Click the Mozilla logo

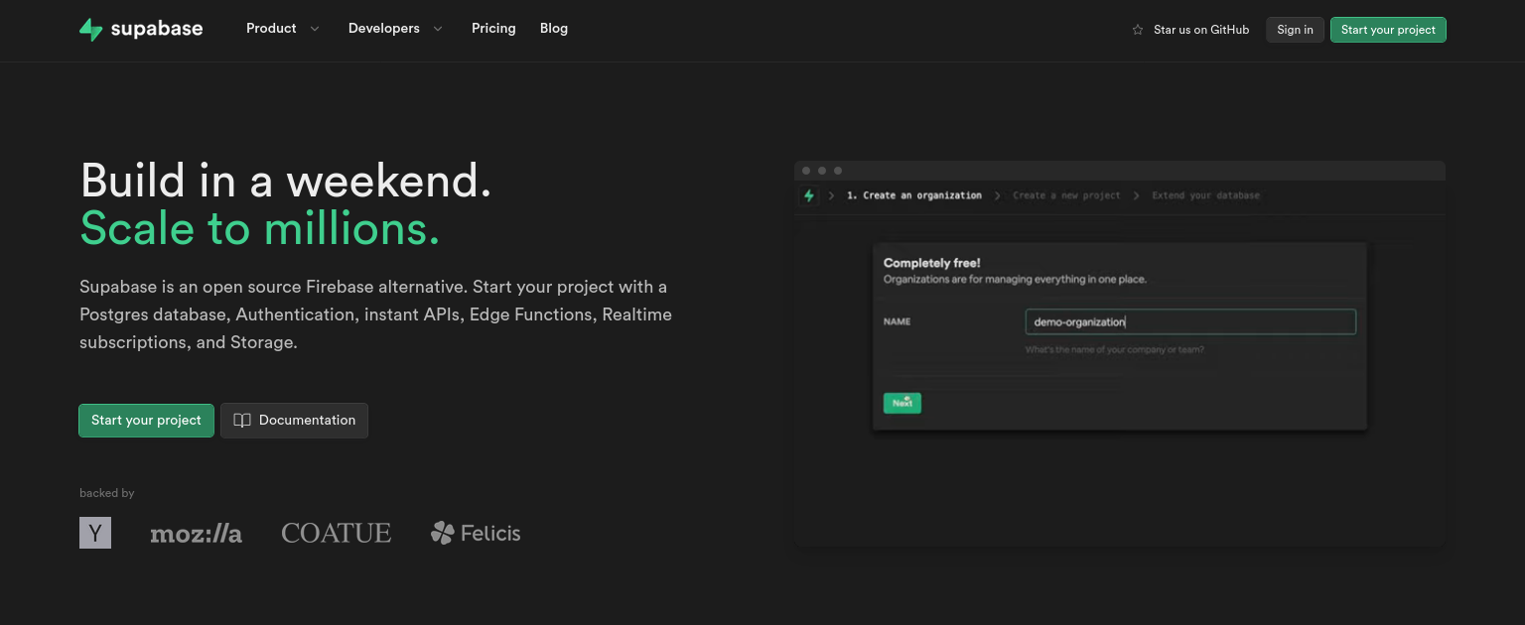[196, 534]
